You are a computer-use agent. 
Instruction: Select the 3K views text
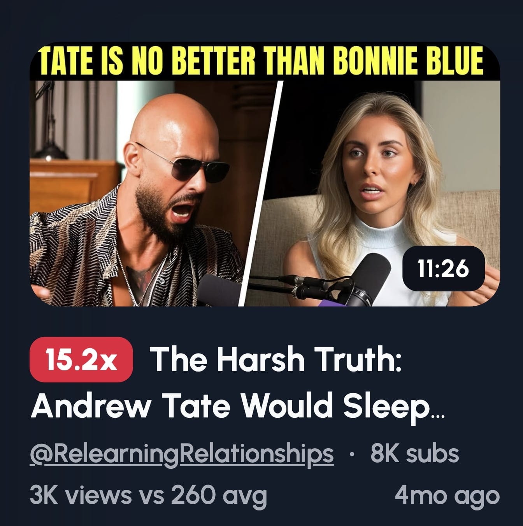click(x=81, y=496)
